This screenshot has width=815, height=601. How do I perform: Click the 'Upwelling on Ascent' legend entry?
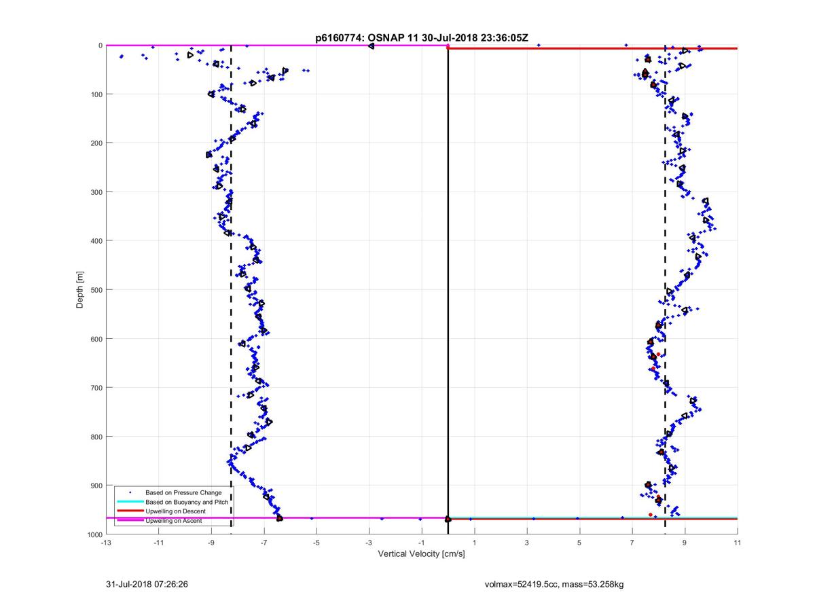(174, 520)
